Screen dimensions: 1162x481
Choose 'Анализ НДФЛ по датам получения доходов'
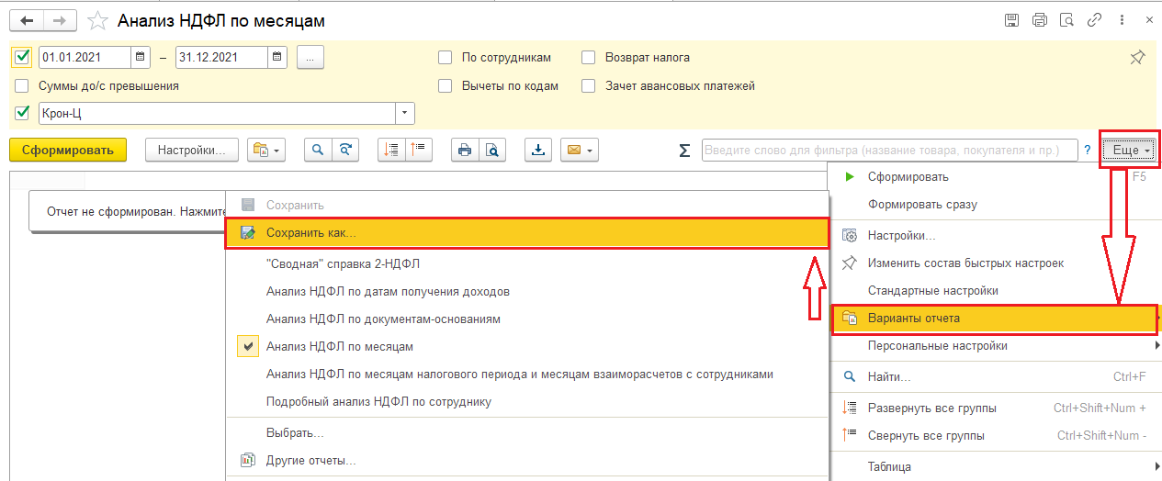coord(526,291)
